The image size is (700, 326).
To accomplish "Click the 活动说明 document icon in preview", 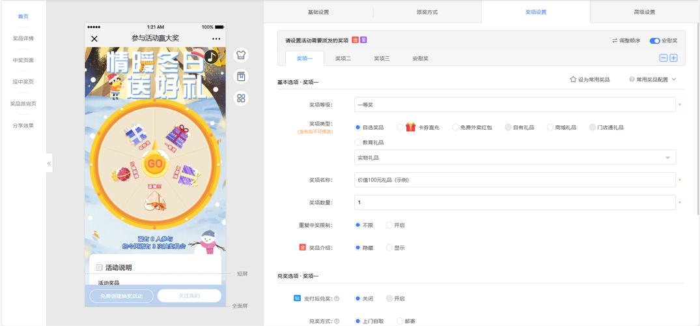I will (x=100, y=267).
